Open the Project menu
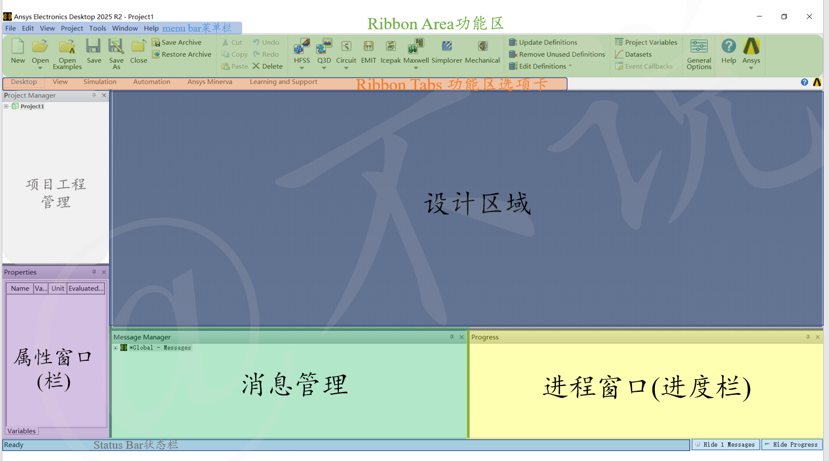Viewport: 829px width, 461px height. (x=72, y=28)
